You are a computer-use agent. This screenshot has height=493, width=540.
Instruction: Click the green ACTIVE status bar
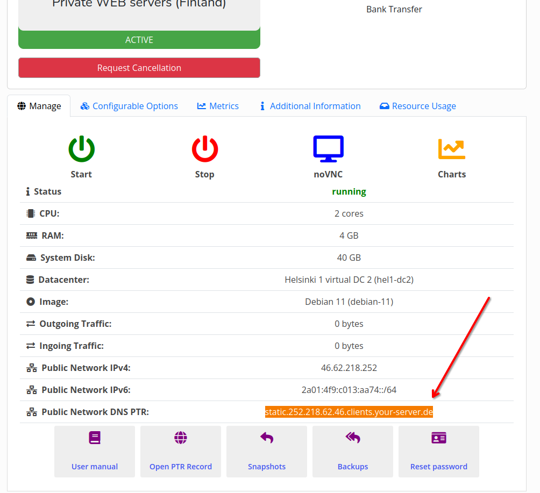click(139, 40)
